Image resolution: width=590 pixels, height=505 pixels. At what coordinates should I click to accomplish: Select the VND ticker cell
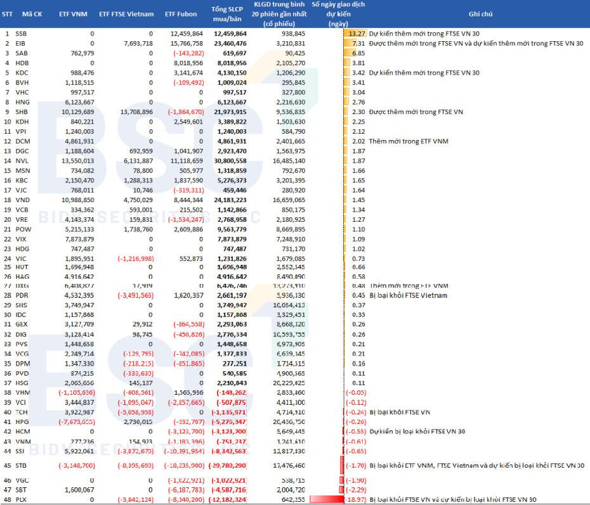point(22,200)
